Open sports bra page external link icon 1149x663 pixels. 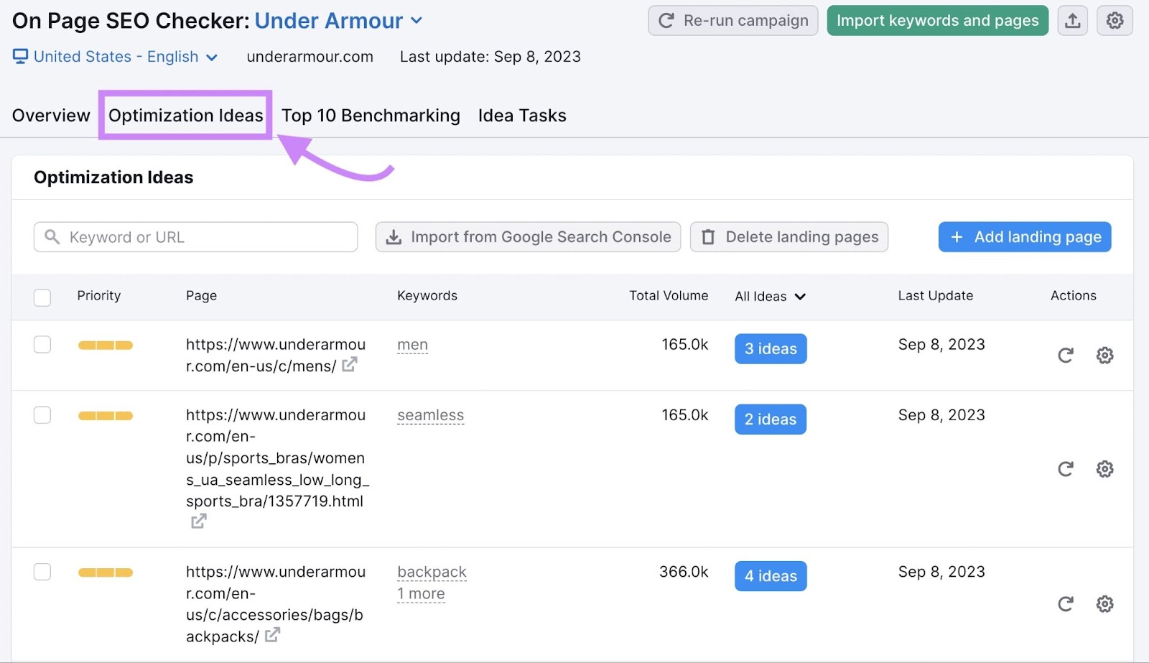199,521
